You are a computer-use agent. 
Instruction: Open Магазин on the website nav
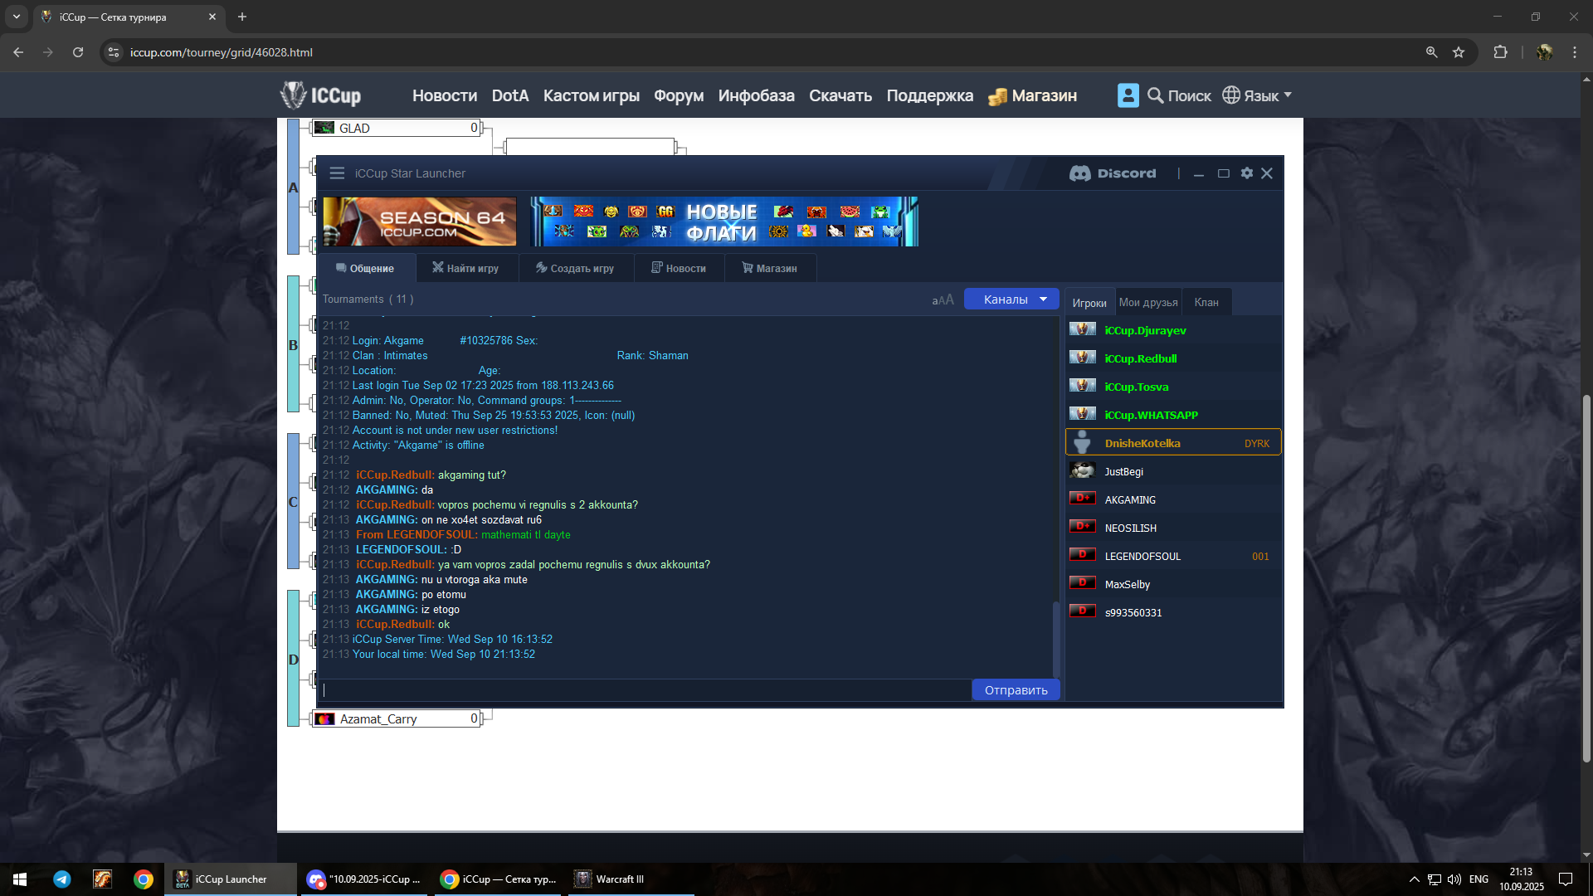point(1033,95)
